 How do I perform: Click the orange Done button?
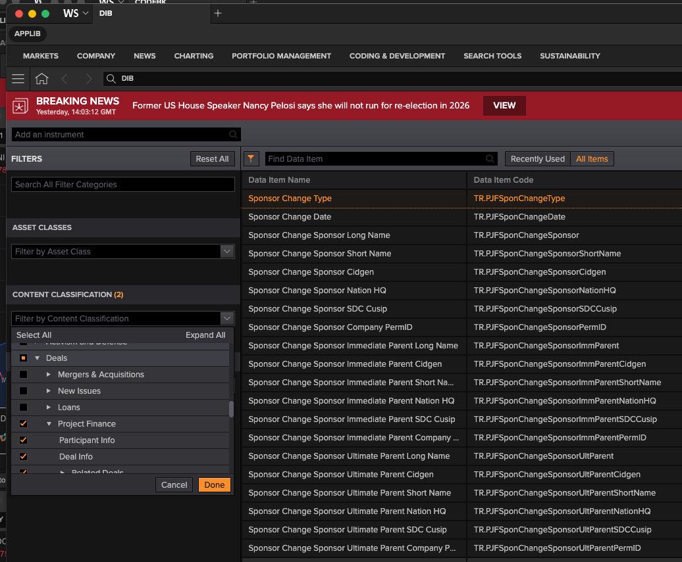tap(215, 484)
